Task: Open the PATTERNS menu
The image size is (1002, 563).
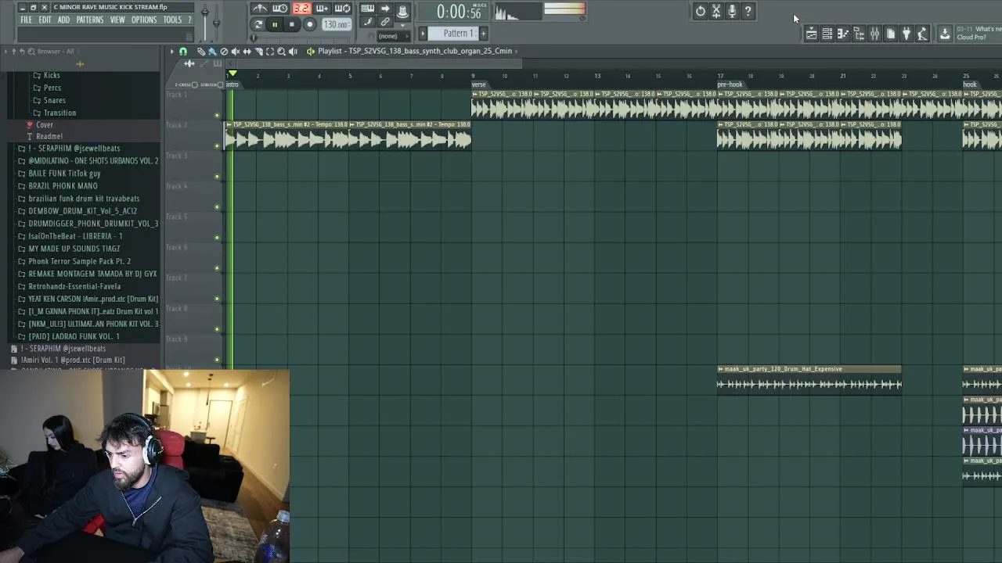Action: (x=90, y=20)
